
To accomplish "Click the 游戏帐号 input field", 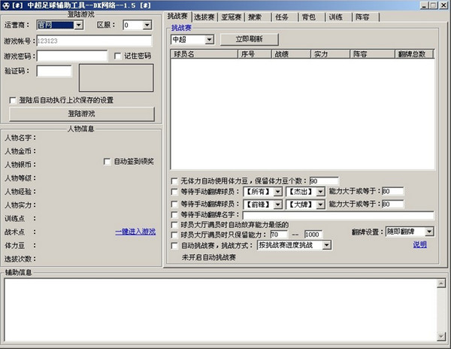I will [94, 41].
